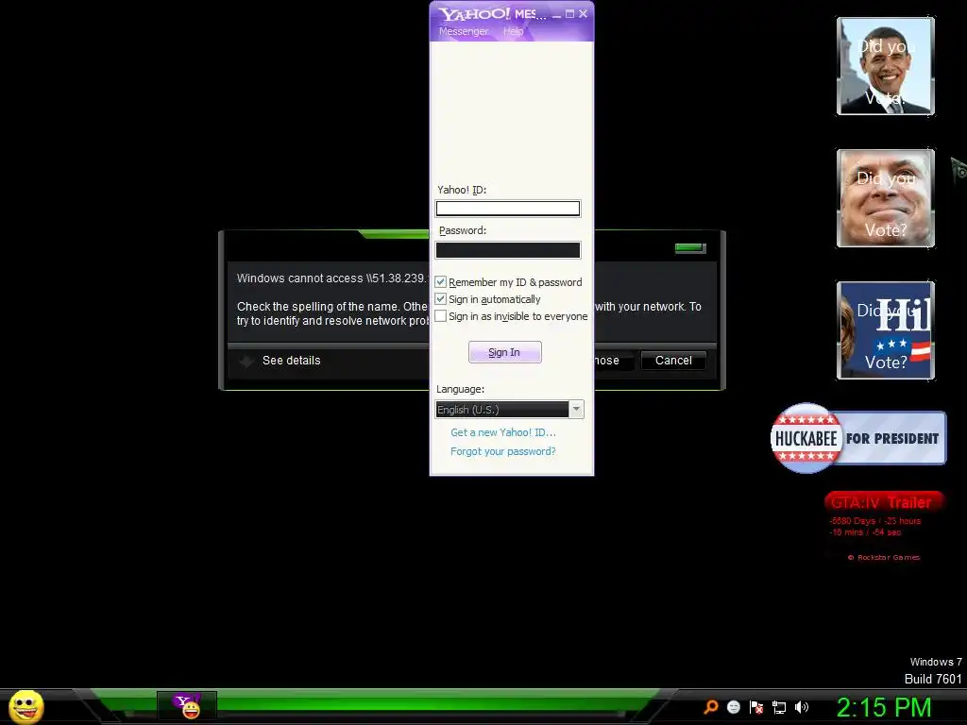Click the 2:15 PM clock
Viewport: 967px width, 725px height.
(884, 707)
